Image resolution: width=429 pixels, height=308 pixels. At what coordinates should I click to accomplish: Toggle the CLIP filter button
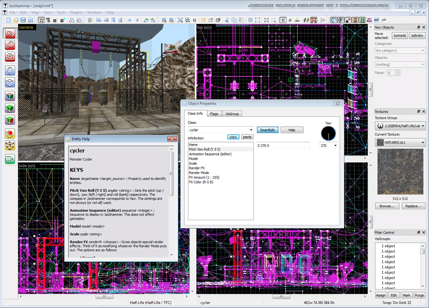click(x=384, y=20)
